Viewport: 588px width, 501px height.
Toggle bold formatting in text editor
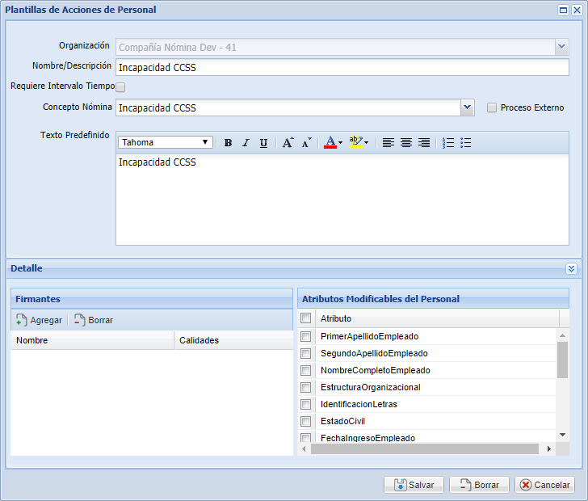tap(228, 142)
